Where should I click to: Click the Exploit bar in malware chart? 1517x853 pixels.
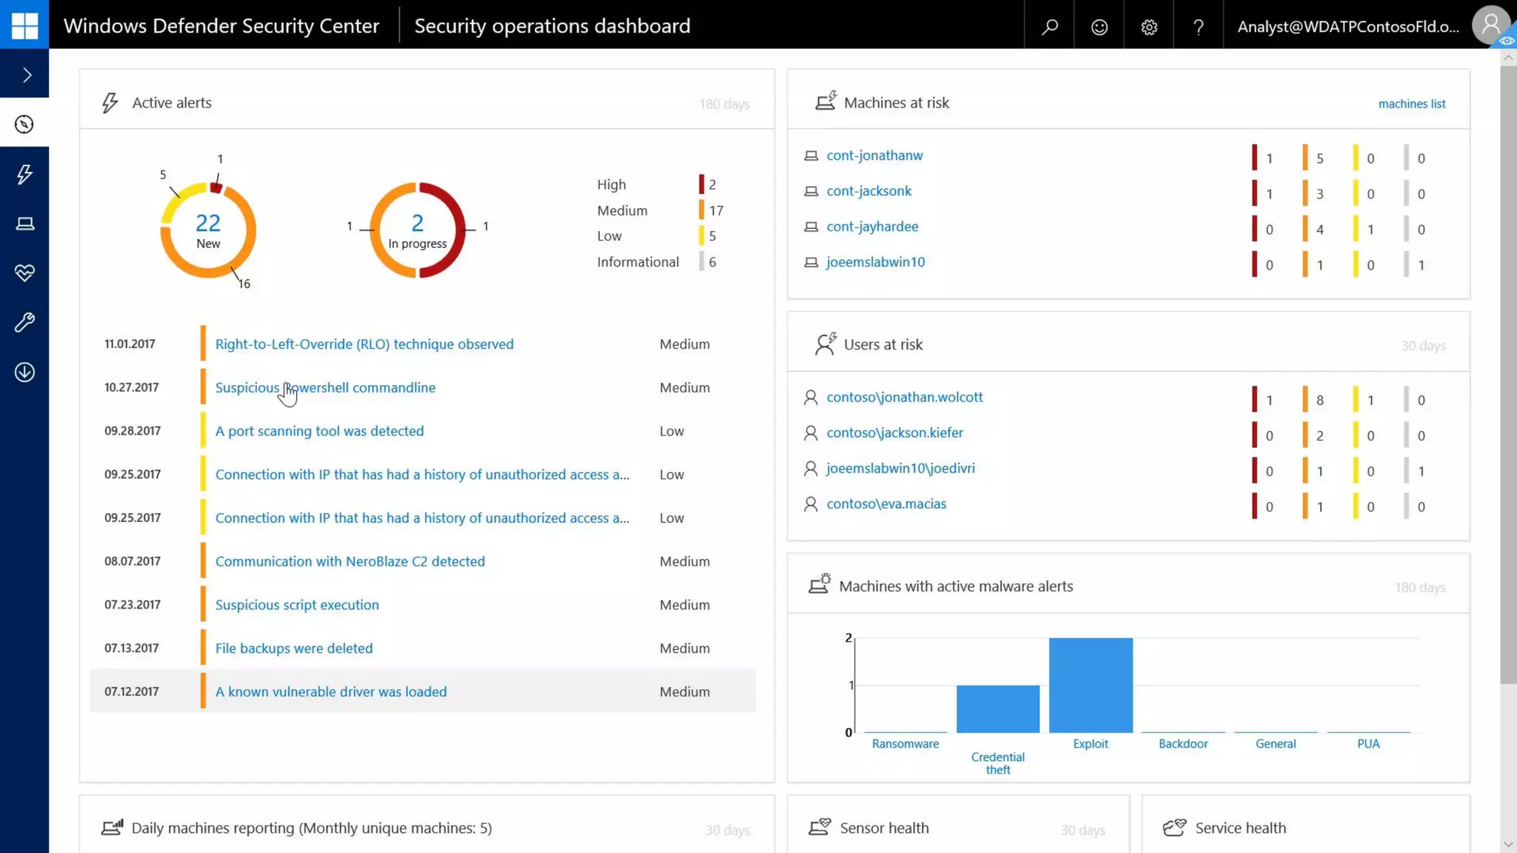pos(1090,685)
